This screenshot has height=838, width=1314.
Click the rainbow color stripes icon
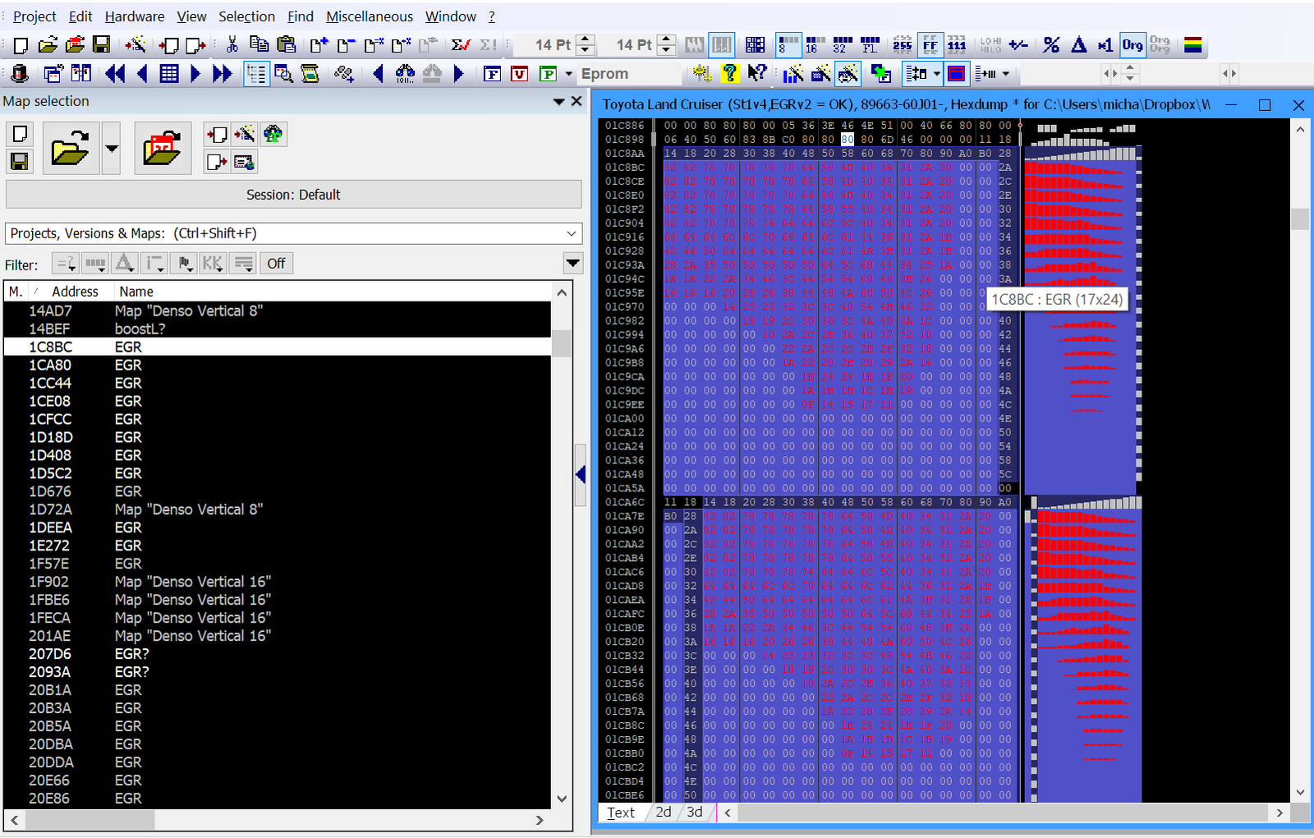pos(1193,45)
